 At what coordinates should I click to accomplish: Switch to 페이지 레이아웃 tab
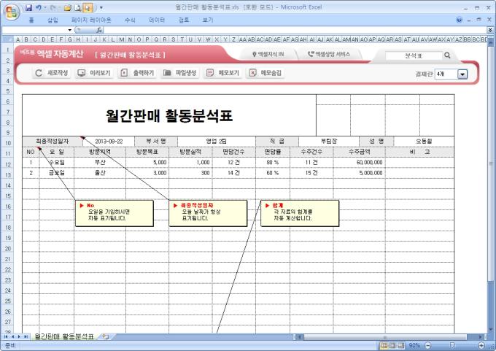pos(91,20)
